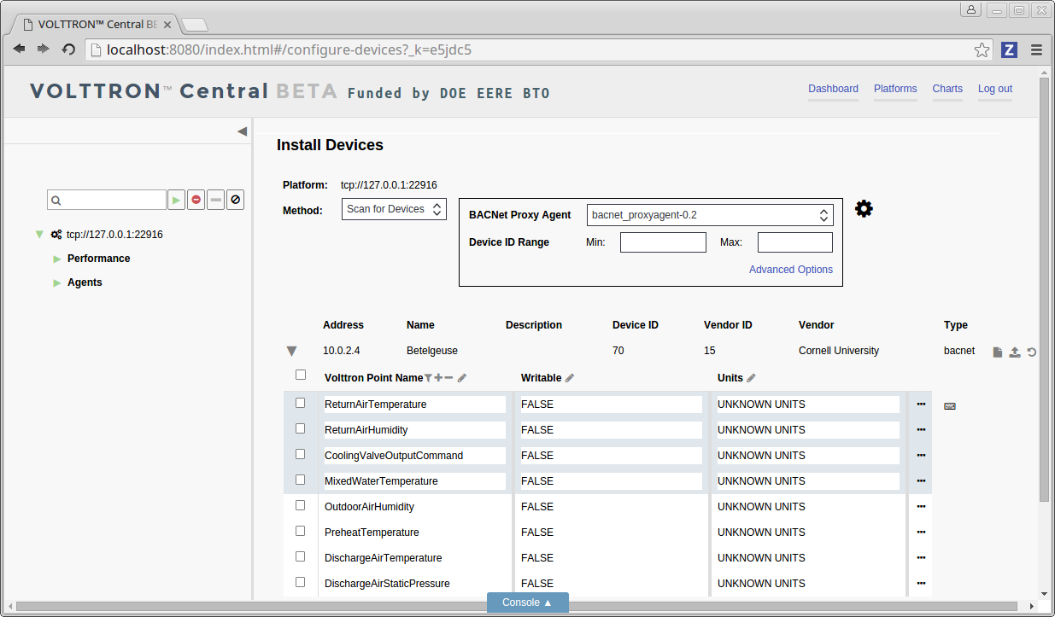The width and height of the screenshot is (1055, 617).
Task: Click the plus icon beside Volttron Point Name
Action: click(x=438, y=378)
